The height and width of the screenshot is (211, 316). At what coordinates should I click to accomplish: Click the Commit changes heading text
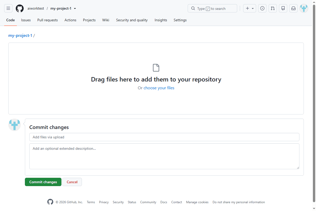49,127
